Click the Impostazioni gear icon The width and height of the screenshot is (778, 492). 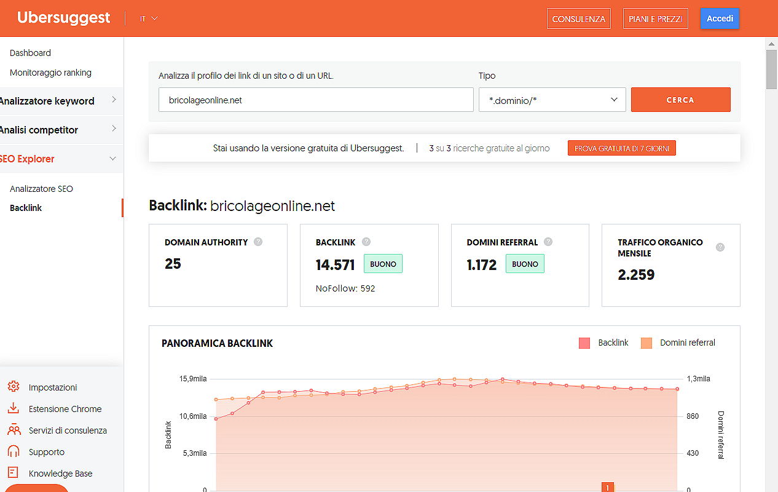14,387
